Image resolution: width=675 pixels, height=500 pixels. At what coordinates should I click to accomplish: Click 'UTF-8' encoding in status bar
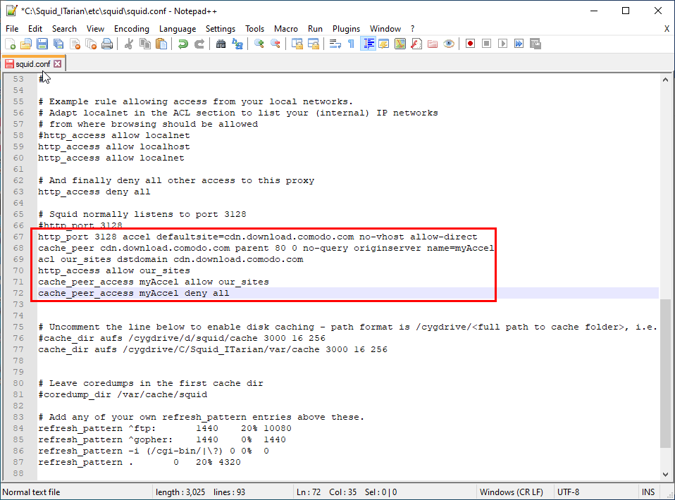[568, 492]
